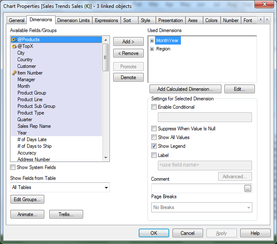This screenshot has height=244, width=277.
Task: Select Region in Used Dimensions
Action: [x=163, y=49]
